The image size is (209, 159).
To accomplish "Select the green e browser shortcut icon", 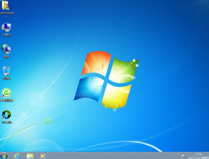I will (6, 93).
